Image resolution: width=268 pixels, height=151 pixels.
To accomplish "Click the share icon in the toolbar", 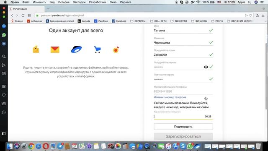I will (x=257, y=16).
